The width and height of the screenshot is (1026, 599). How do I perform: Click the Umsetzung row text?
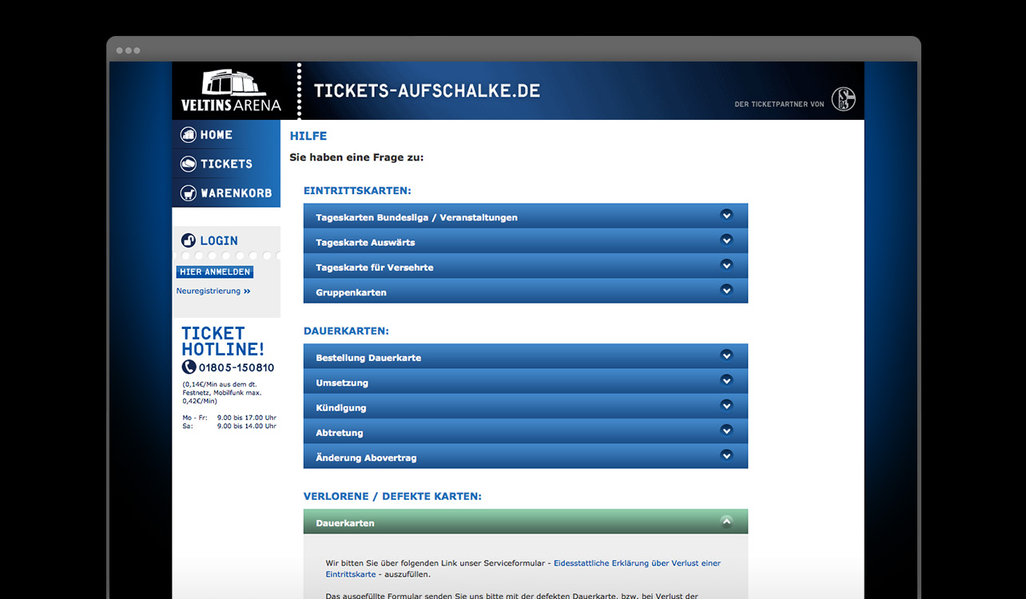click(x=342, y=383)
